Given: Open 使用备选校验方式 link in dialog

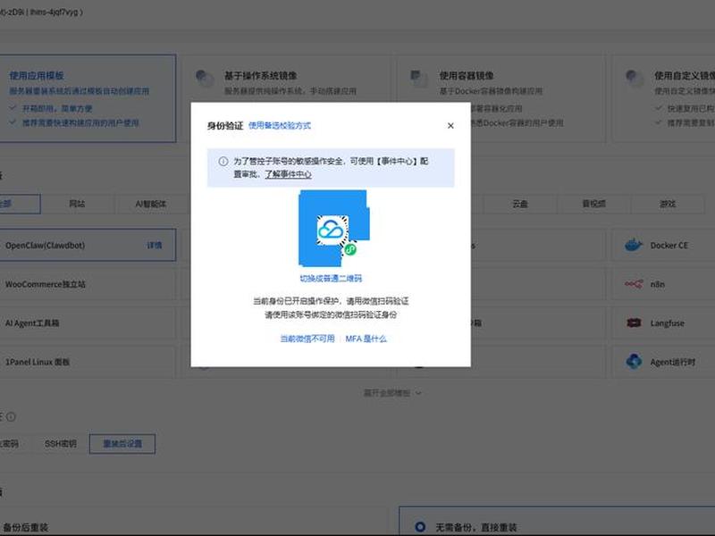Looking at the screenshot, I should tap(280, 125).
